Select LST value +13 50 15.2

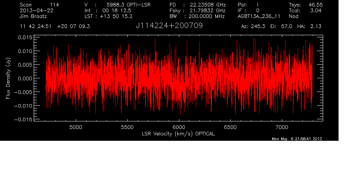[116, 16]
